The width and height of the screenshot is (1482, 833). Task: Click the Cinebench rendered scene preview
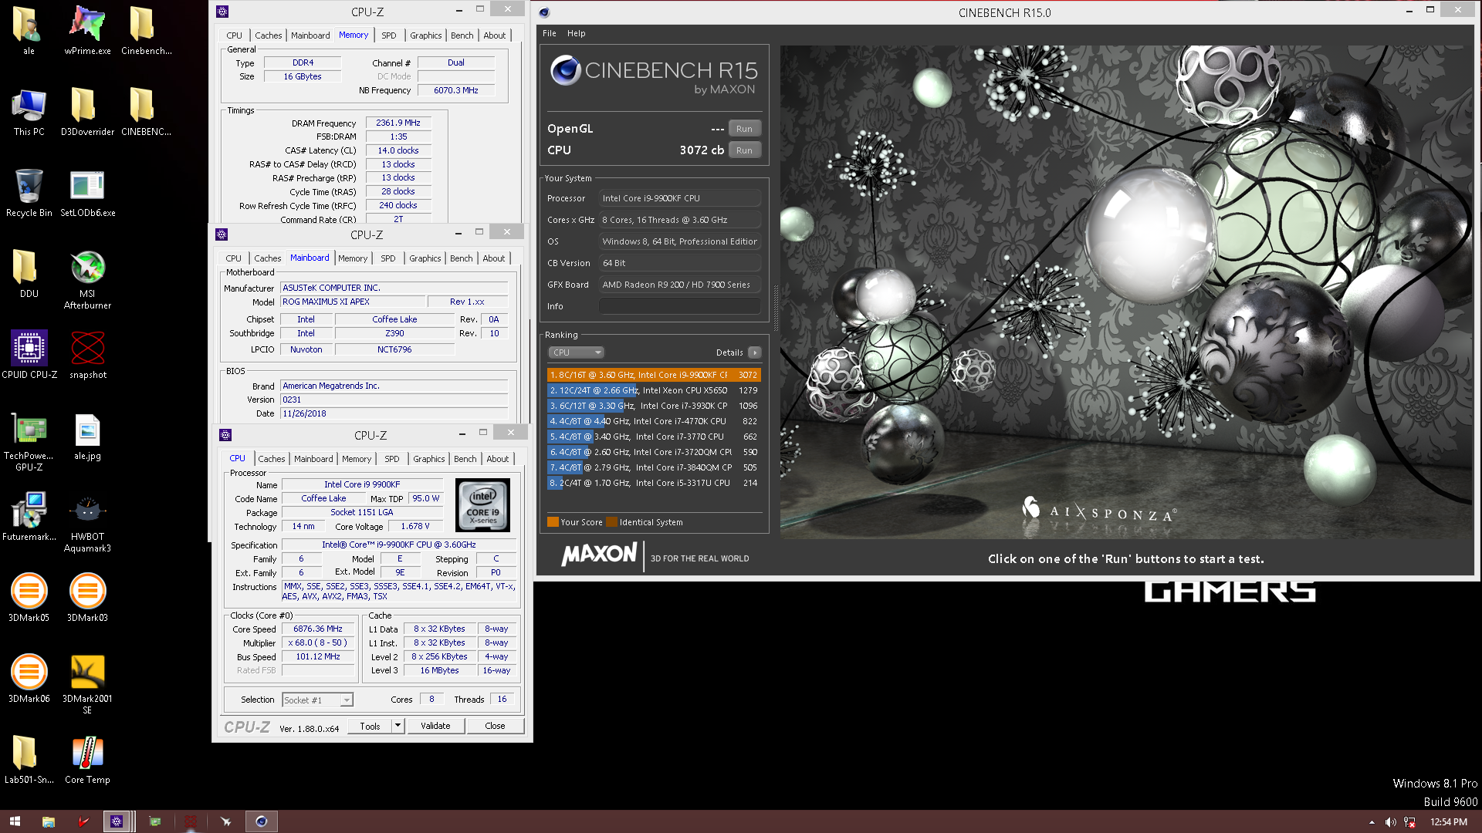(1126, 292)
